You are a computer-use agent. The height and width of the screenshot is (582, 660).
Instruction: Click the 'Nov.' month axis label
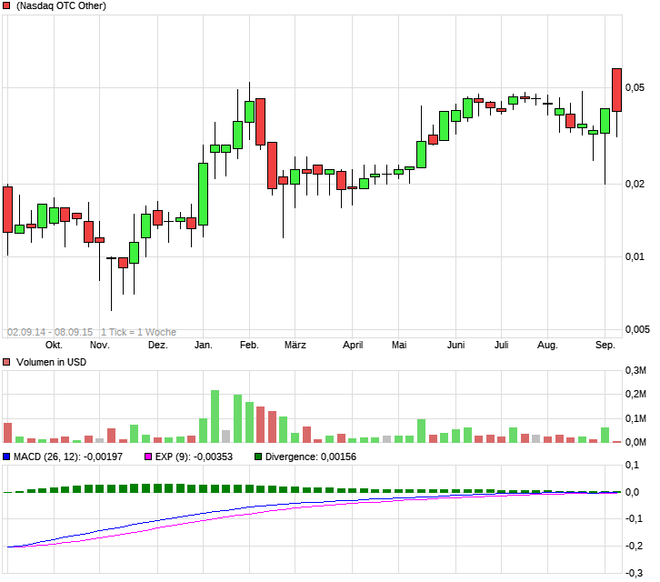(x=100, y=346)
